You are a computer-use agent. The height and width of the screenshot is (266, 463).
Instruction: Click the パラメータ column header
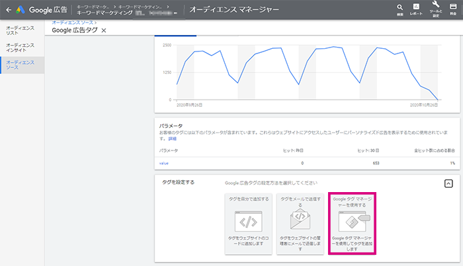tap(169, 150)
